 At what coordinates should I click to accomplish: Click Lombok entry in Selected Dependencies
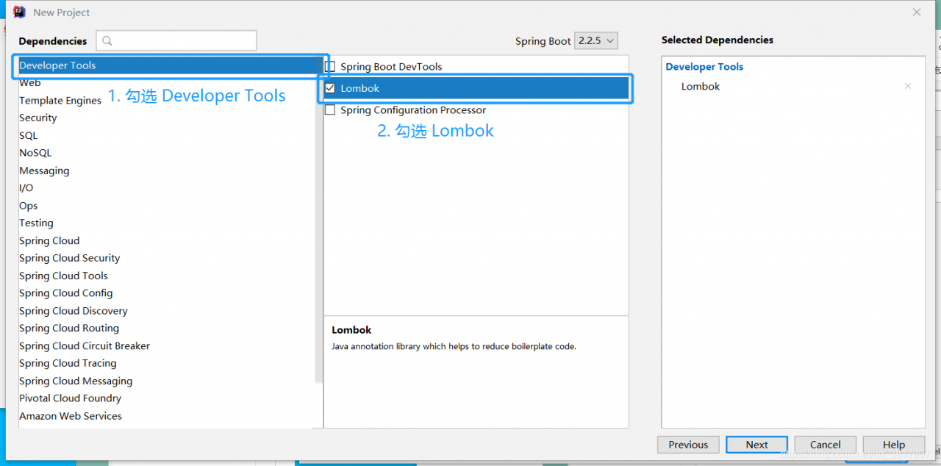pyautogui.click(x=701, y=86)
